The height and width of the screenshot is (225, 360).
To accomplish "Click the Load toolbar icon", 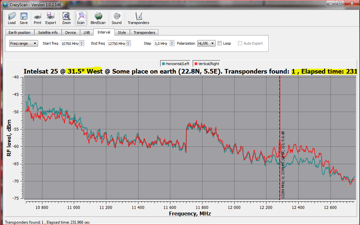I will pos(12,18).
